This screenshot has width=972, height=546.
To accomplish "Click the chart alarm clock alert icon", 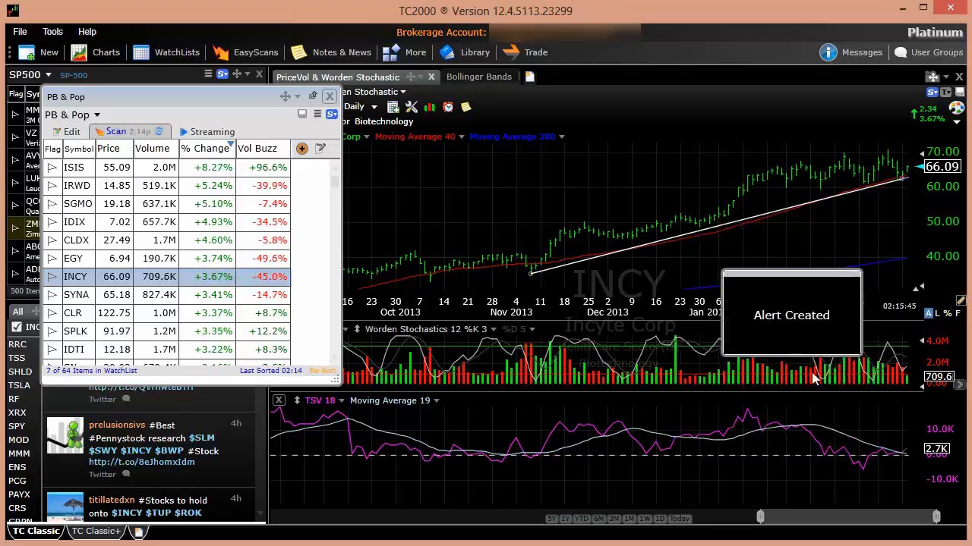I will tap(448, 107).
